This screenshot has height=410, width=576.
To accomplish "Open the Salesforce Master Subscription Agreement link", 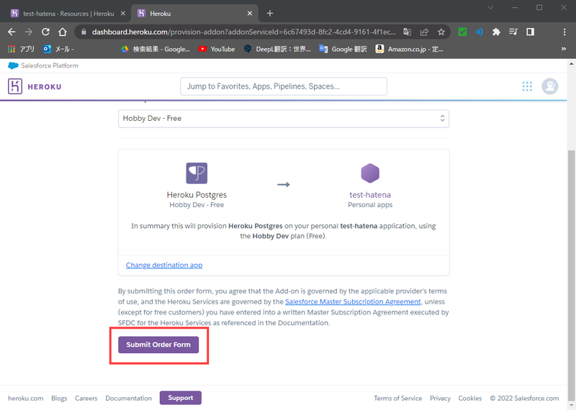I will 353,301.
